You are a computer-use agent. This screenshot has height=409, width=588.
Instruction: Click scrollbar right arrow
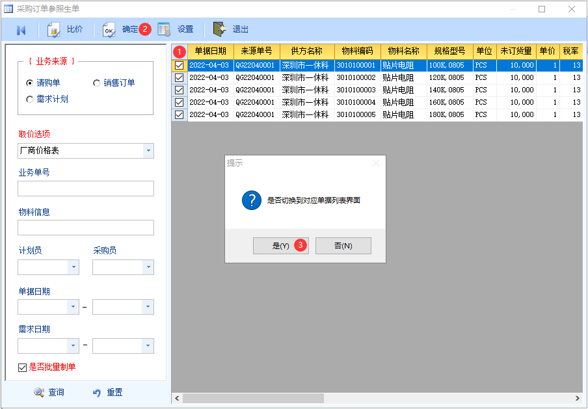point(577,398)
